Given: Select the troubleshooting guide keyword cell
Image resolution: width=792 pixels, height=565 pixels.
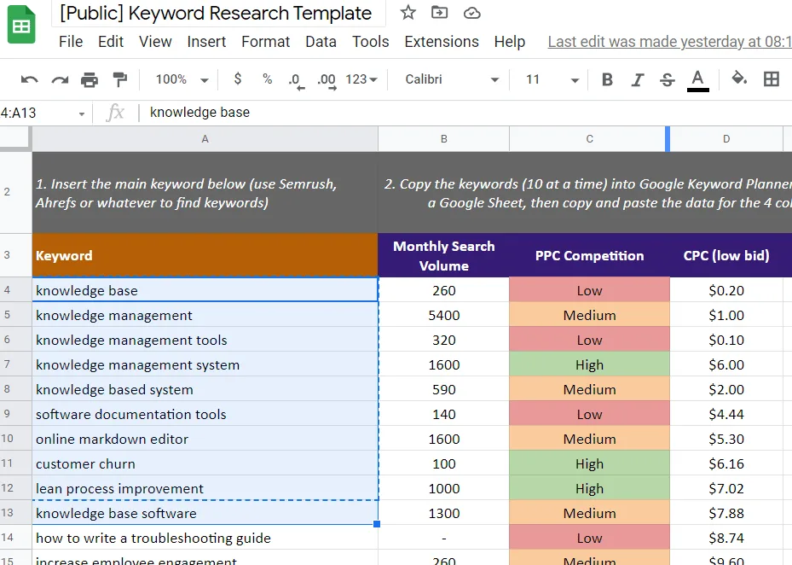Looking at the screenshot, I should coord(205,538).
